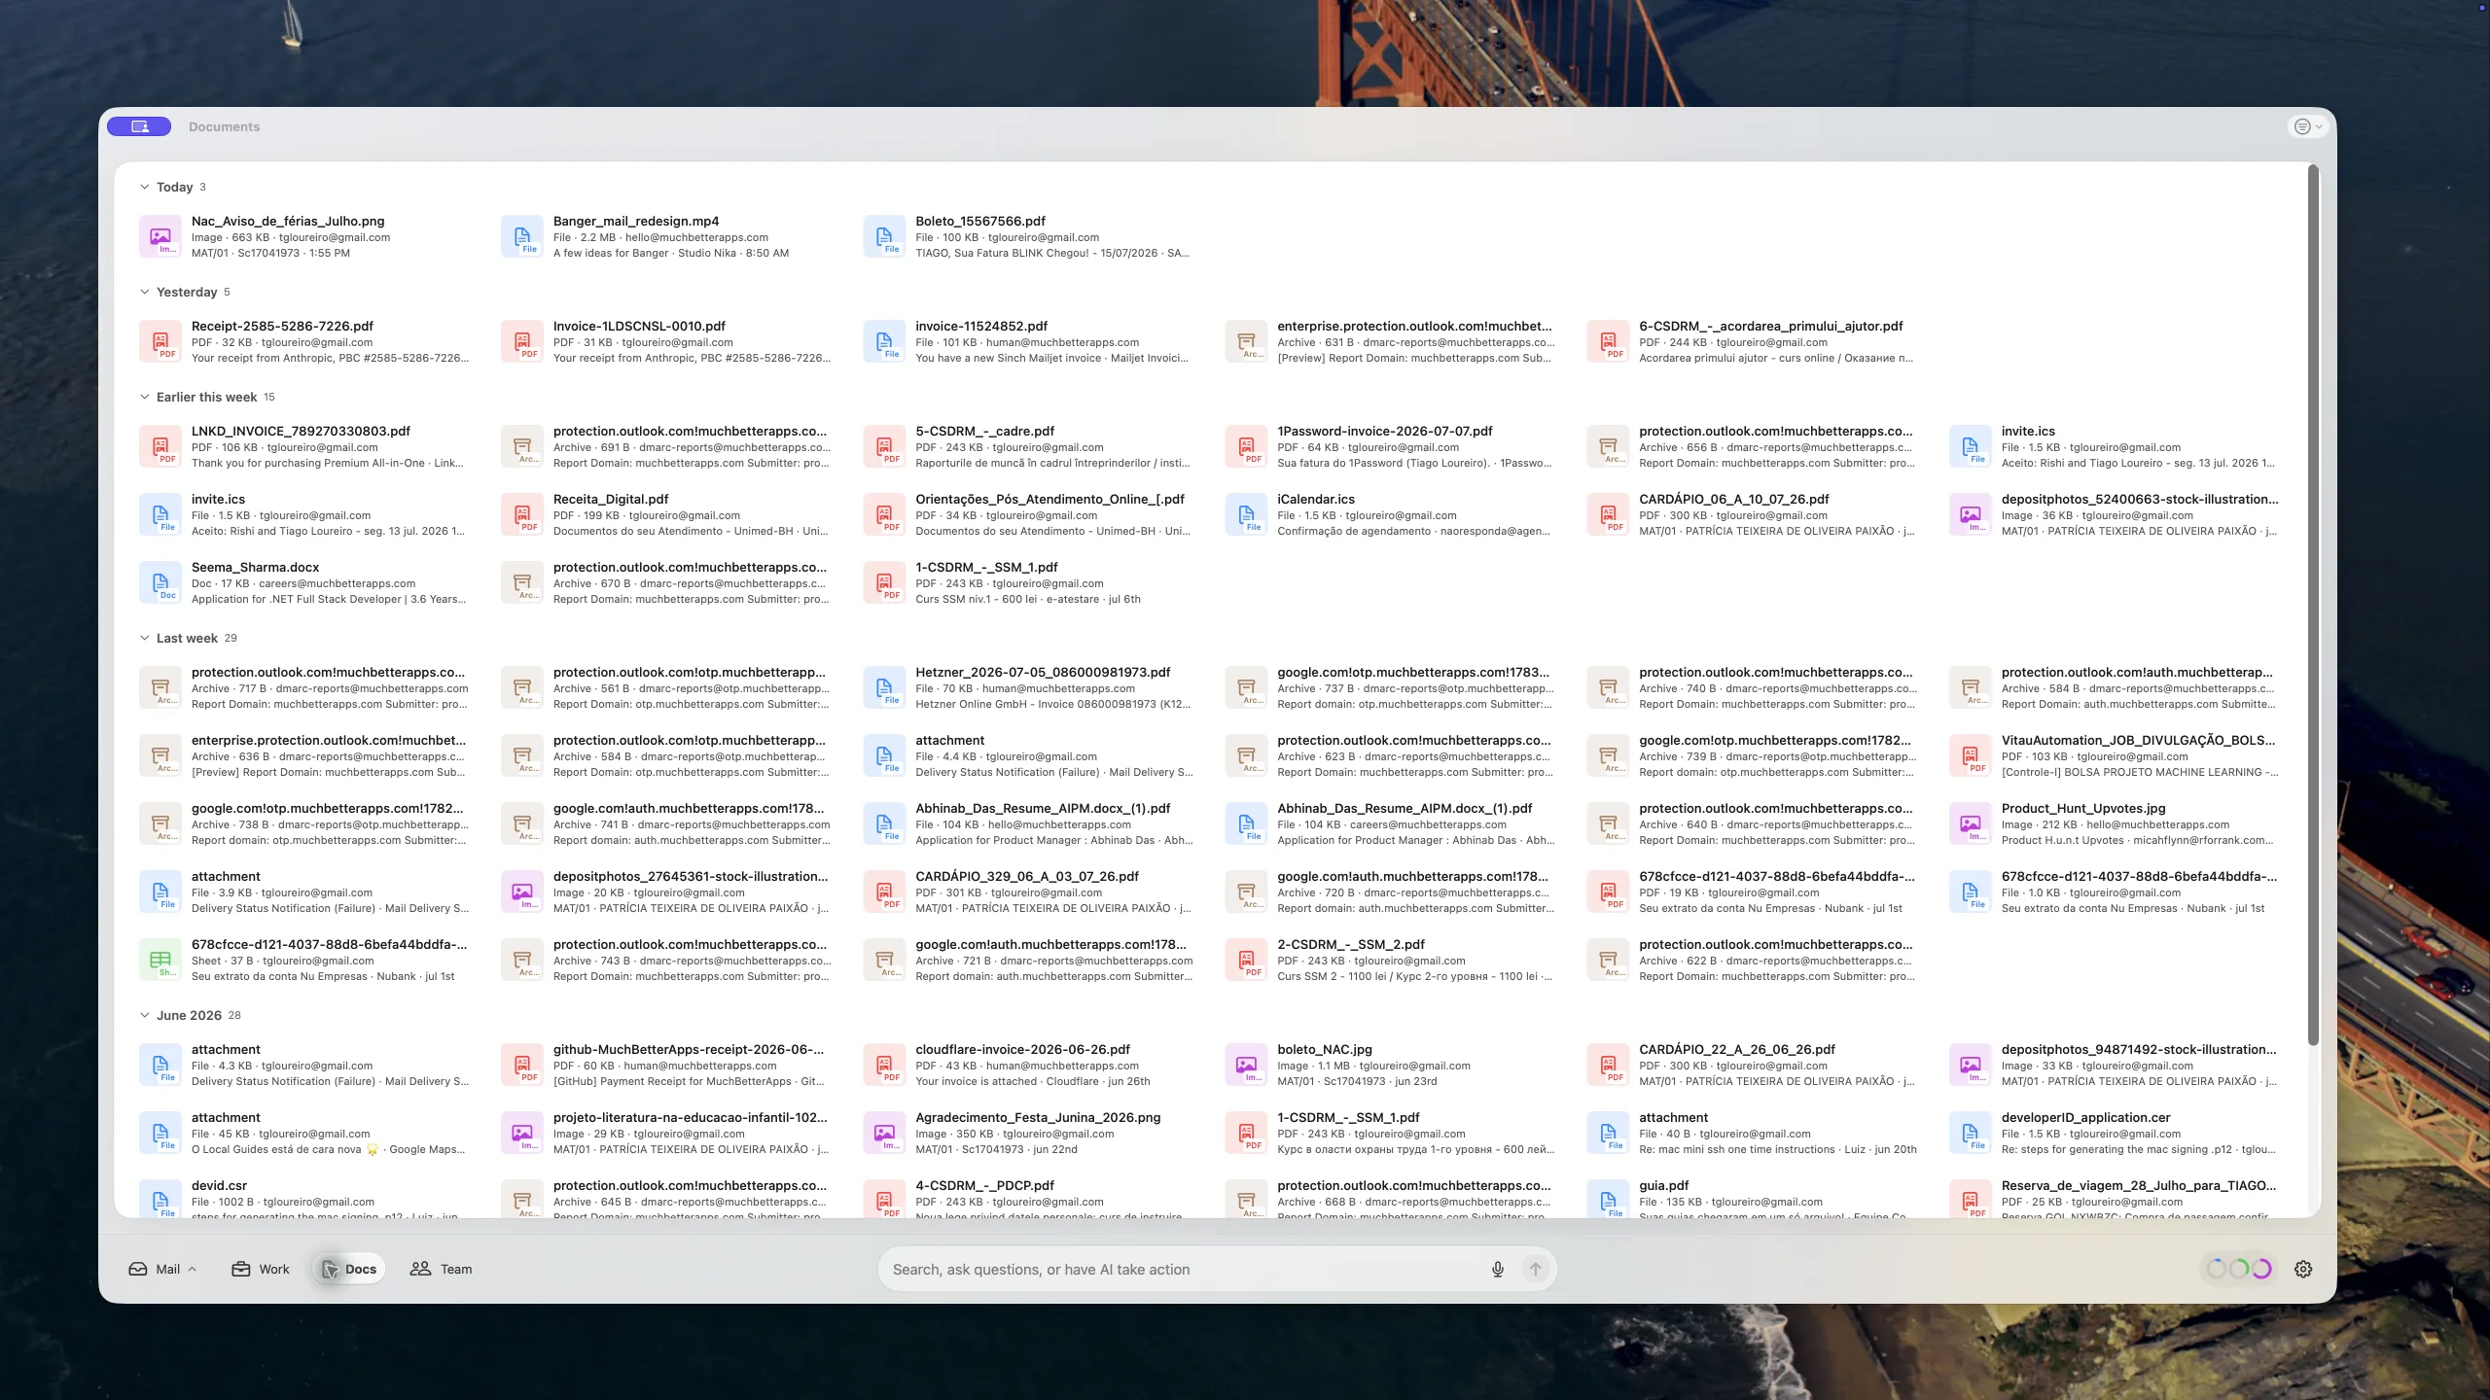Image resolution: width=2490 pixels, height=1400 pixels.
Task: Click file icon of developerID_application.cer
Action: pyautogui.click(x=1970, y=1133)
